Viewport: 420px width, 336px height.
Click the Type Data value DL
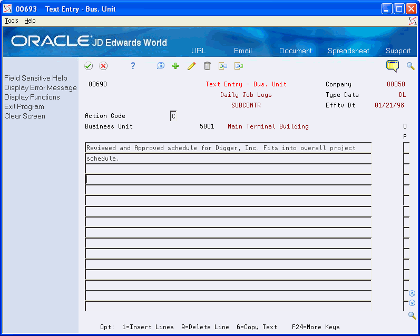coord(402,95)
